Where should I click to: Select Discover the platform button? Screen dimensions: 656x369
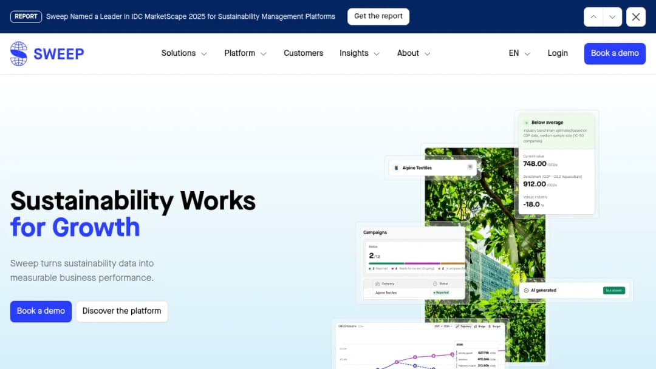point(121,311)
